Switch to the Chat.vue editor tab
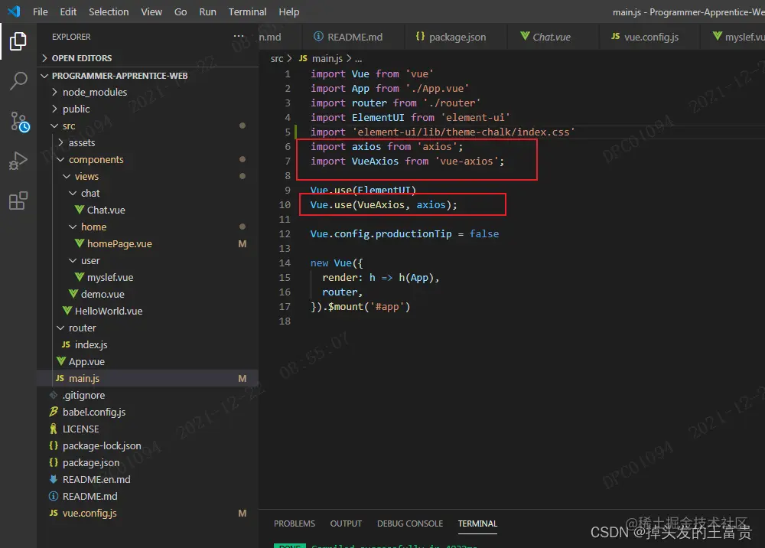Viewport: 765px width, 548px height. (x=552, y=37)
